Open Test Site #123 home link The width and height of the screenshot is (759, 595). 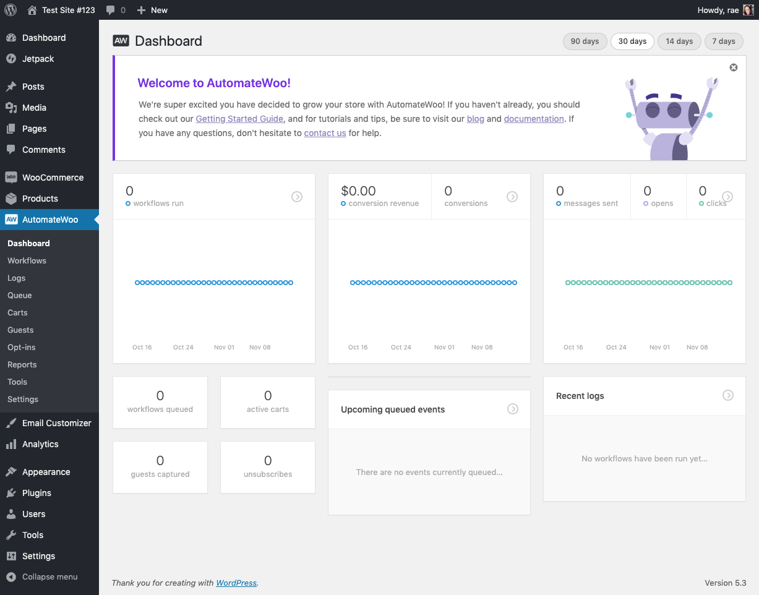[x=61, y=10]
